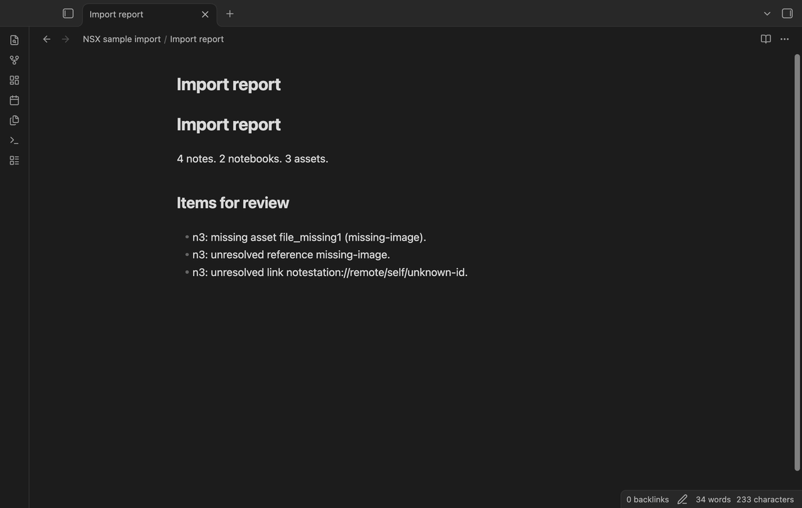Click the bottom list-style ribbon icon
This screenshot has width=802, height=508.
click(15, 160)
